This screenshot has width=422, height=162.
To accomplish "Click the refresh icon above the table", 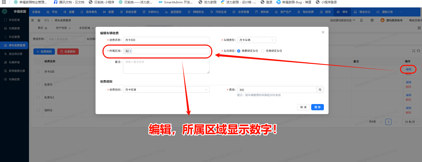I will click(418, 51).
